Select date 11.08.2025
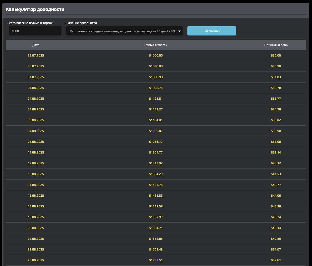Screen dimensions: 312x266 pos(36,152)
